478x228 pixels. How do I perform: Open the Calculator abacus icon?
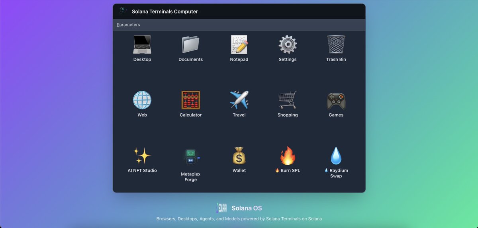click(190, 100)
